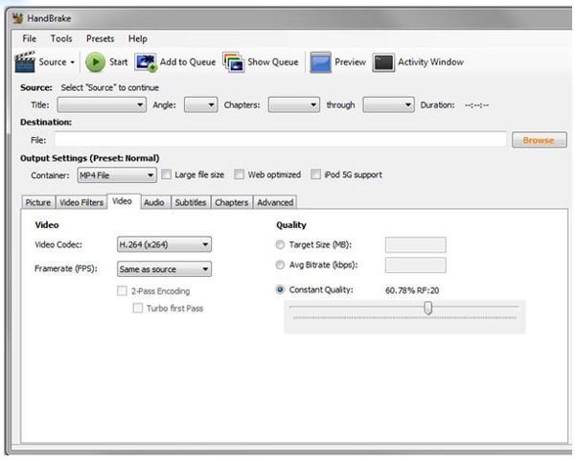Enable the Web optimized checkbox
The image size is (575, 462).
(x=239, y=174)
